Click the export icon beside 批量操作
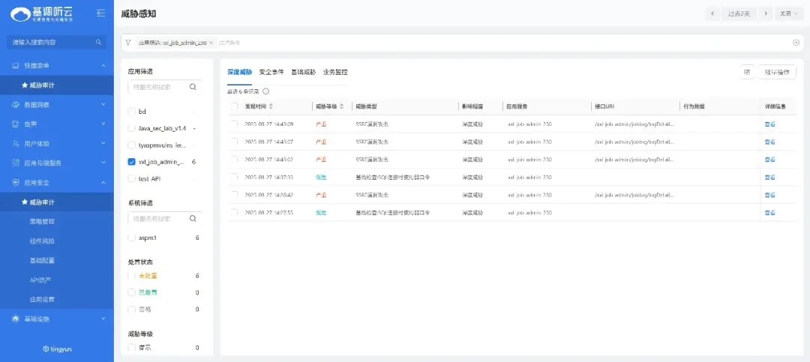 [746, 72]
